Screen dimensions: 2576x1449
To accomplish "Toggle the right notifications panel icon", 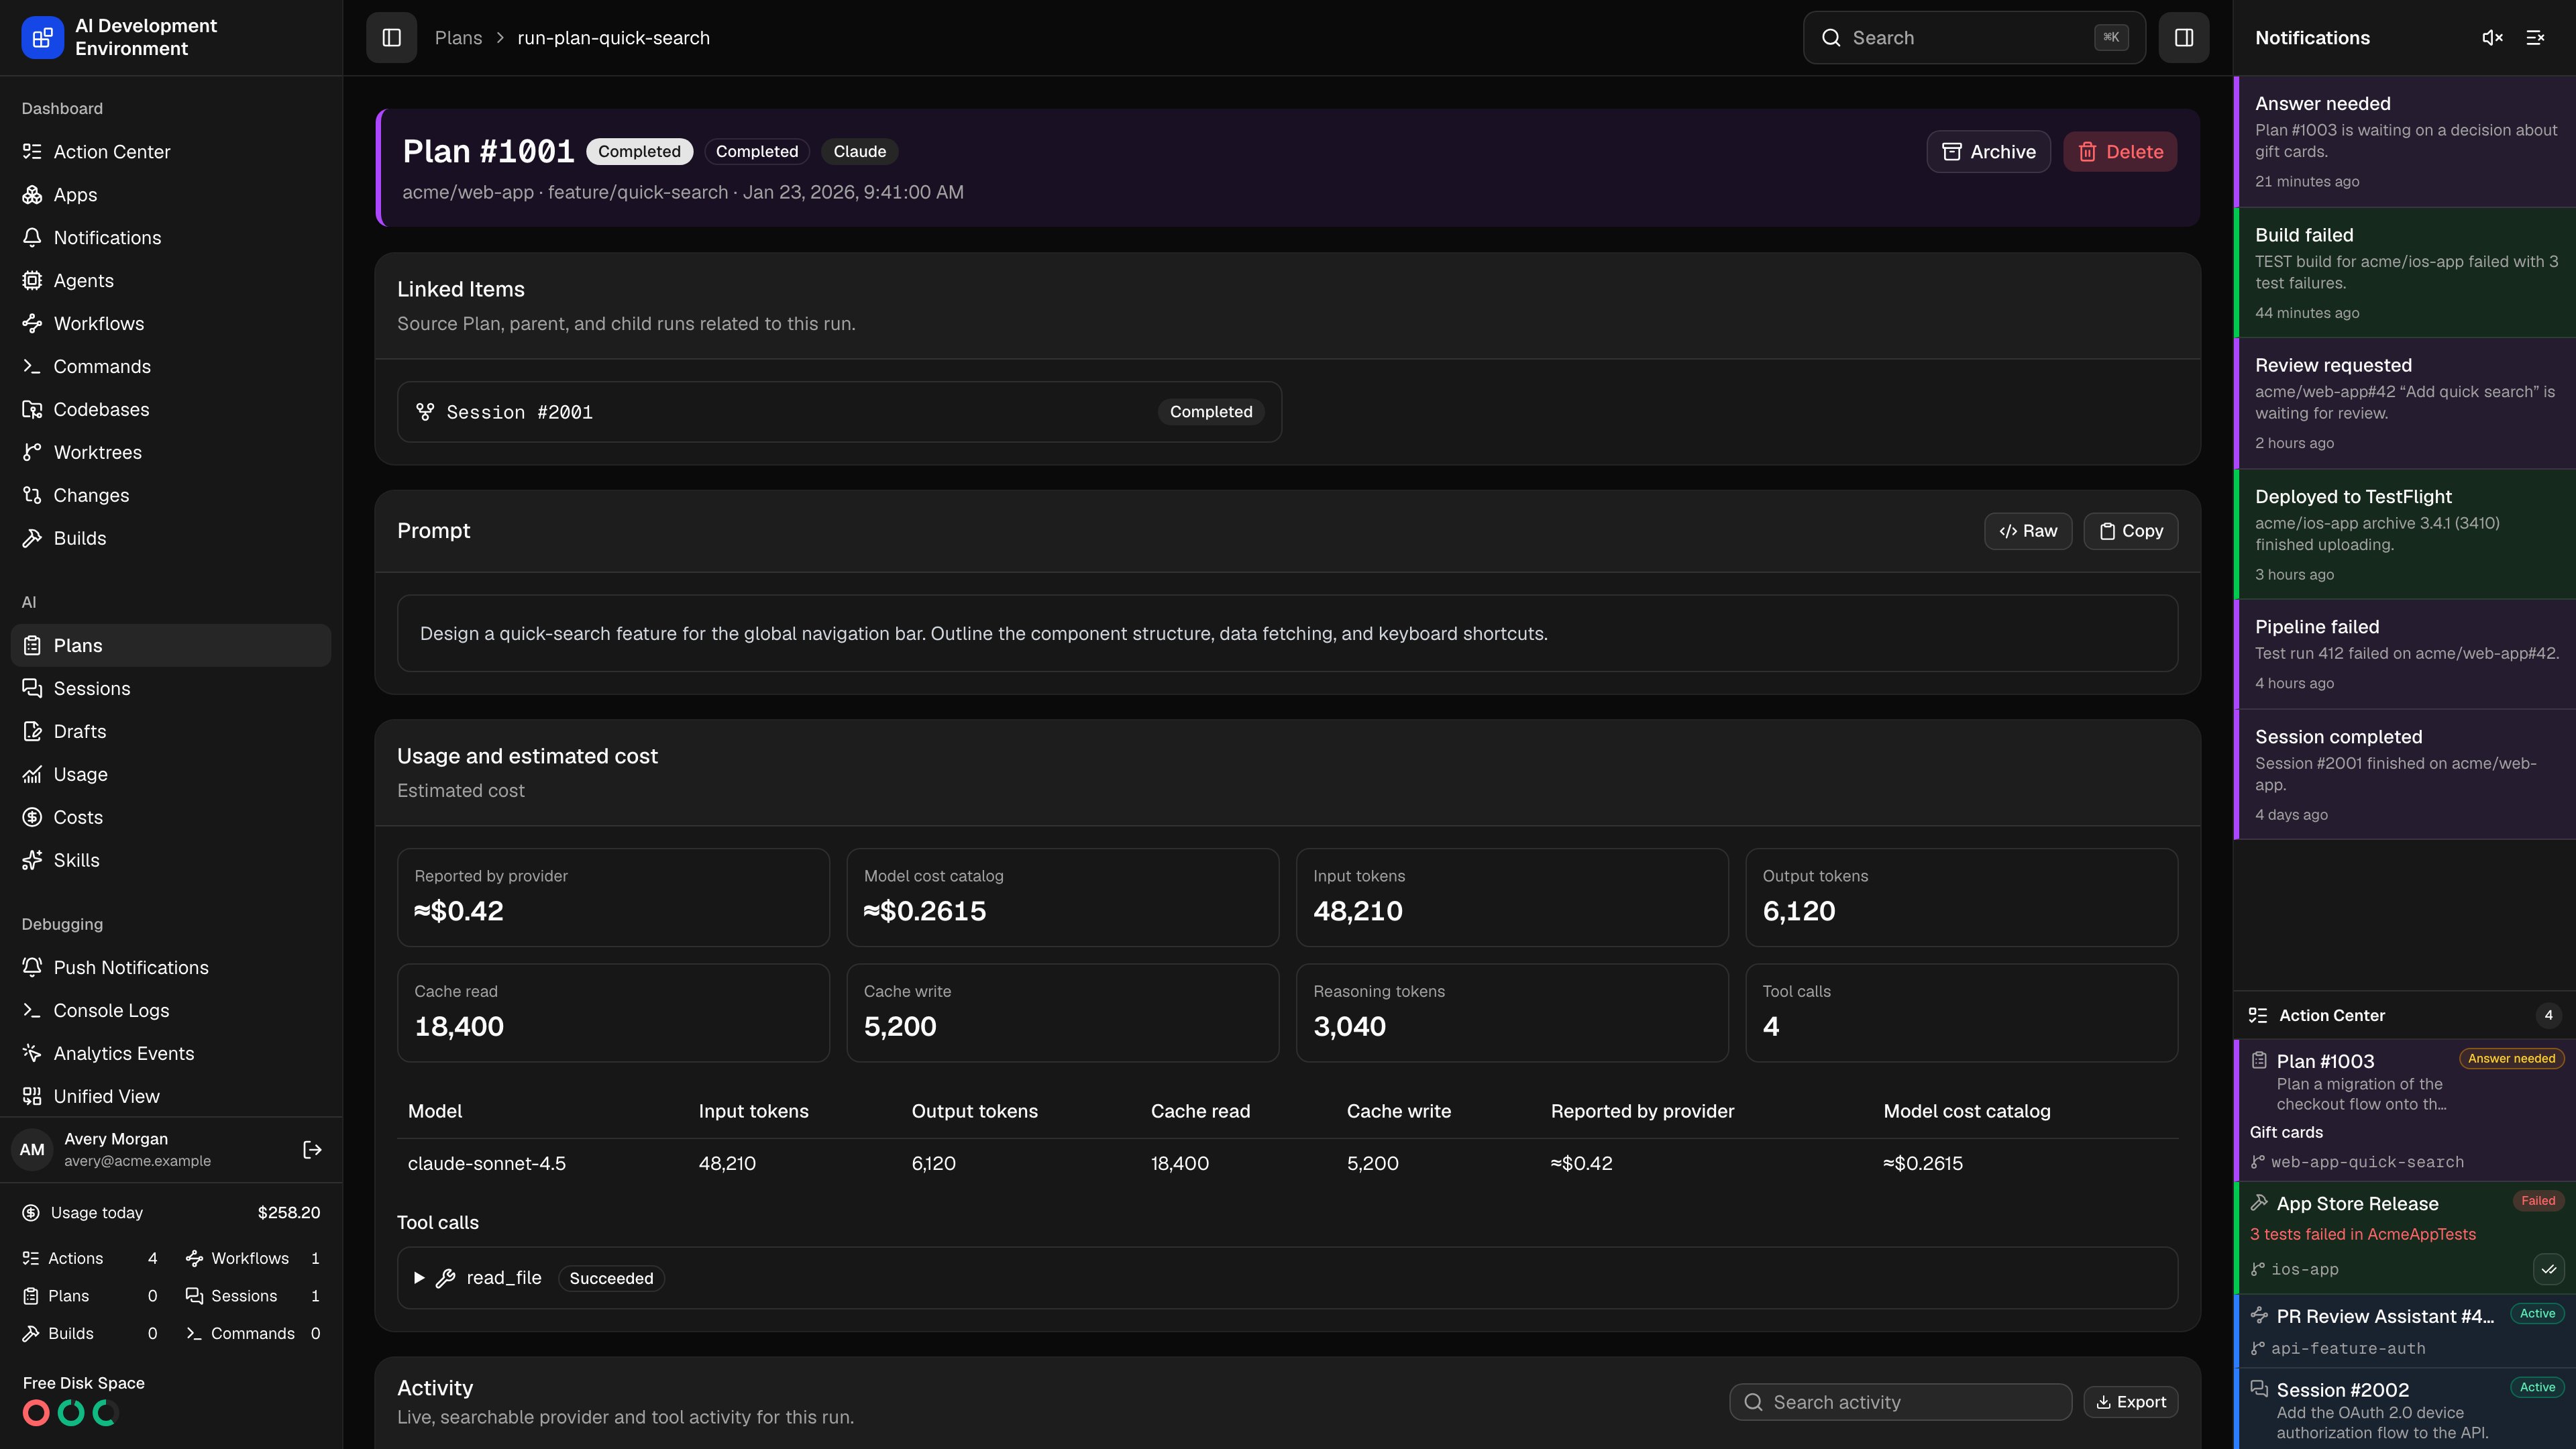I will pos(2184,38).
